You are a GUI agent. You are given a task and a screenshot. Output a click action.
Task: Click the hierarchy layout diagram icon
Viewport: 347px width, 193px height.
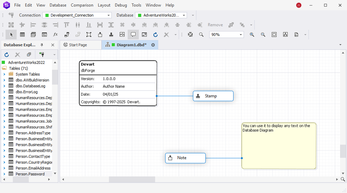tap(285, 35)
